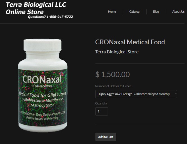Screen dimensions: 187x144
Task: Click the phone number 1-858-947-5722
Action: point(60,17)
